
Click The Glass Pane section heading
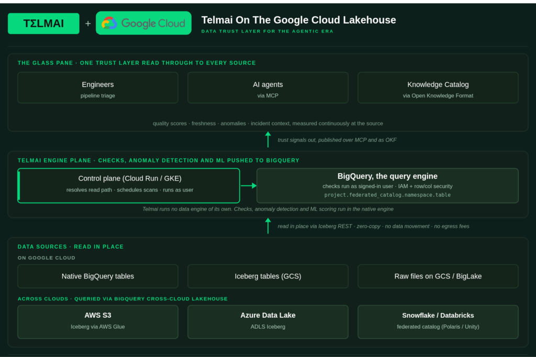point(137,63)
